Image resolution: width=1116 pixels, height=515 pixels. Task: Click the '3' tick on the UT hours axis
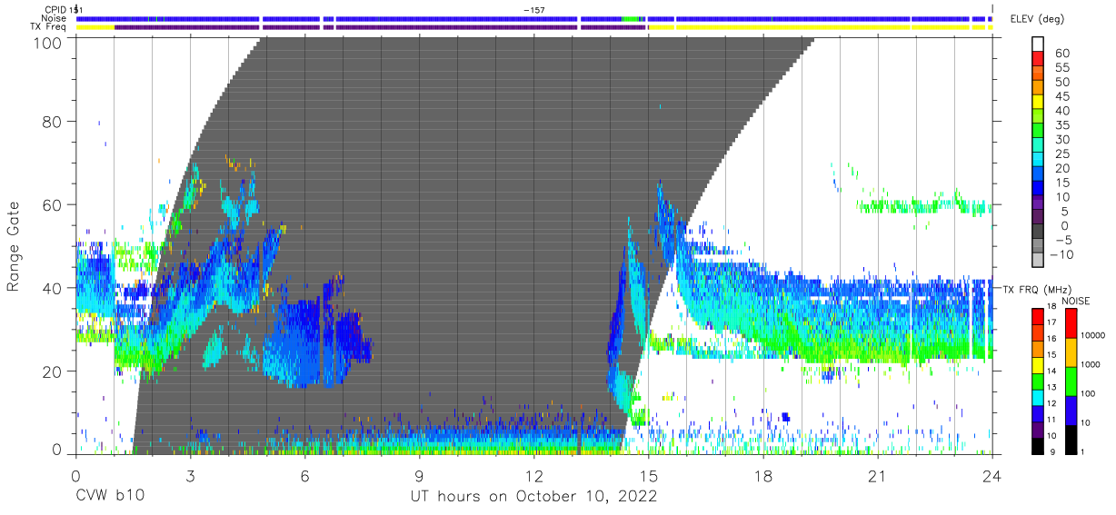click(x=190, y=475)
